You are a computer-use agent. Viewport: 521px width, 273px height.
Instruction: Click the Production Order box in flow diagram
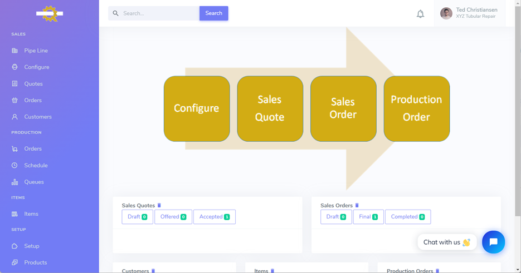click(x=416, y=108)
